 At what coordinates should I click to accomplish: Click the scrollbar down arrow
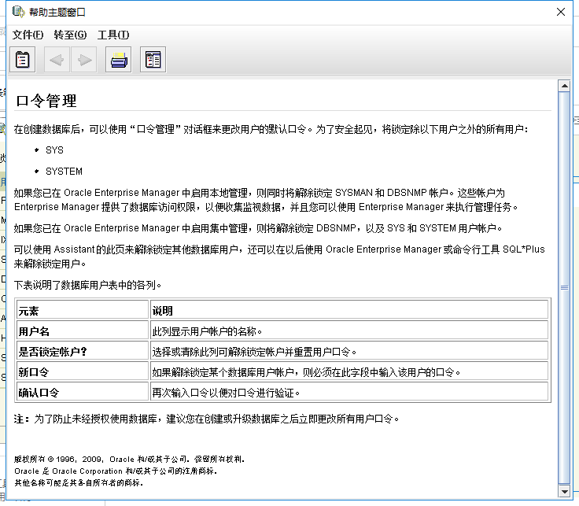564,491
